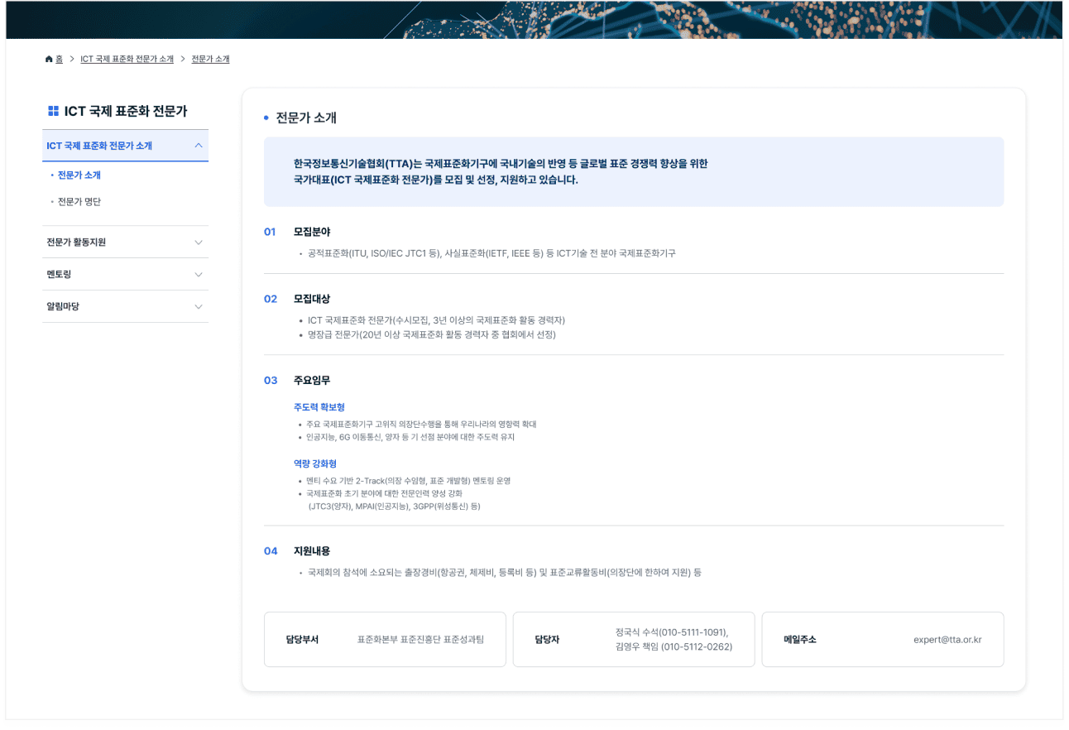This screenshot has height=730, width=1069.
Task: Click the blue bullet beside 전문가 소개 heading
Action: pyautogui.click(x=266, y=118)
